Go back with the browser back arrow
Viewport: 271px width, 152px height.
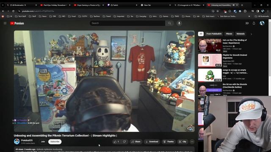pyautogui.click(x=3, y=11)
